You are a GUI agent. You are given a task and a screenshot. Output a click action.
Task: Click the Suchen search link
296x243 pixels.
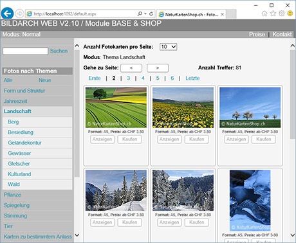click(59, 51)
